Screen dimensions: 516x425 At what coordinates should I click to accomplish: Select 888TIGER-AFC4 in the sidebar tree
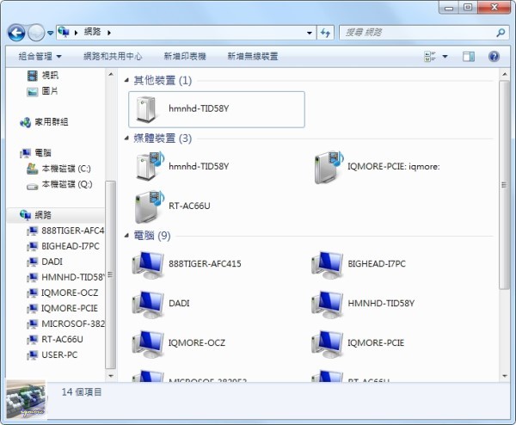(x=66, y=231)
